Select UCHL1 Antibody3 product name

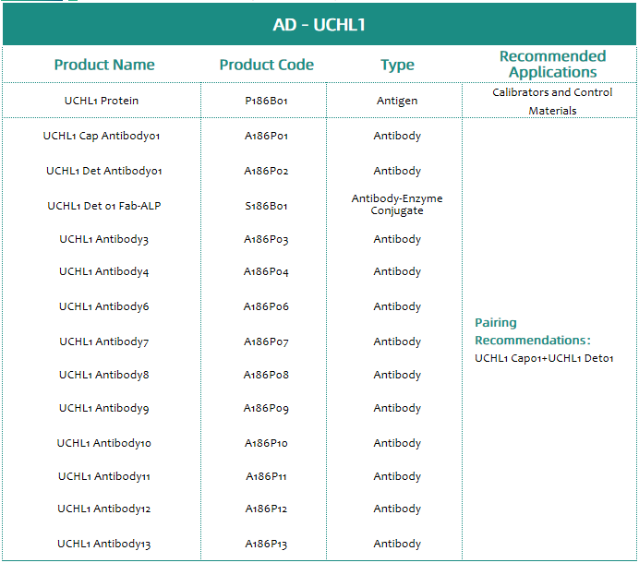[103, 240]
